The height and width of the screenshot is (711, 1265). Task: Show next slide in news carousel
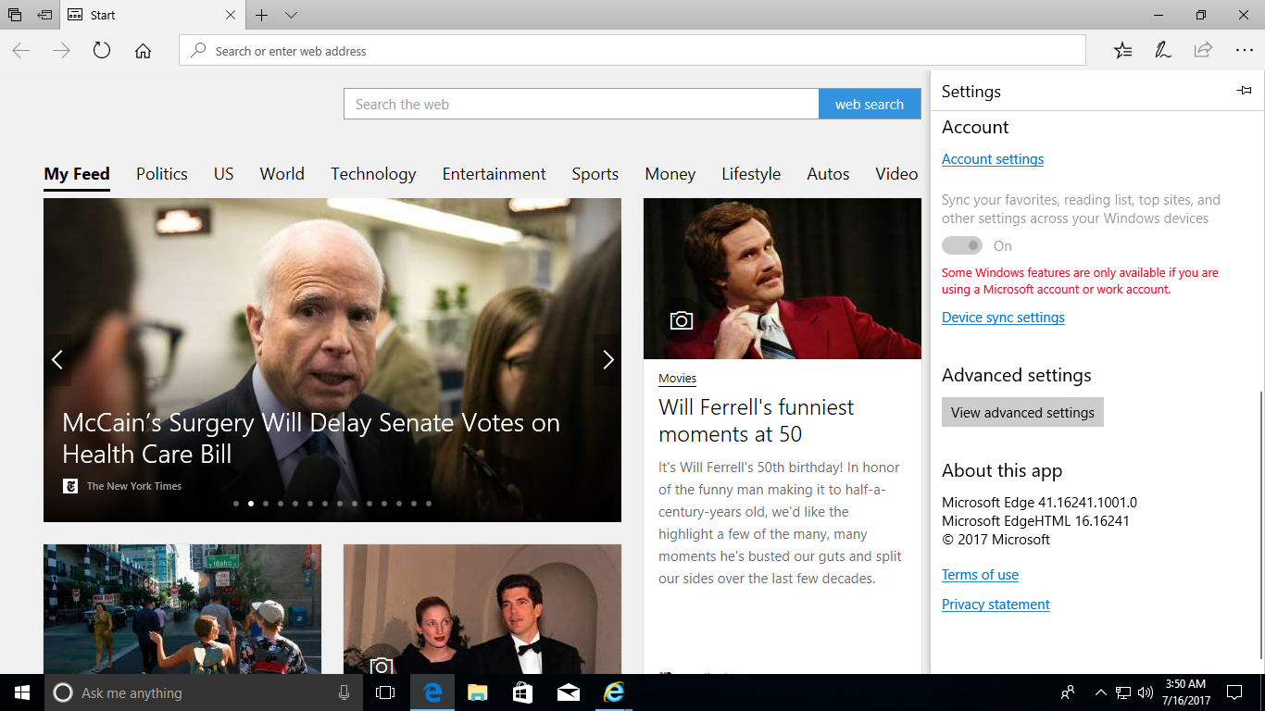point(607,360)
